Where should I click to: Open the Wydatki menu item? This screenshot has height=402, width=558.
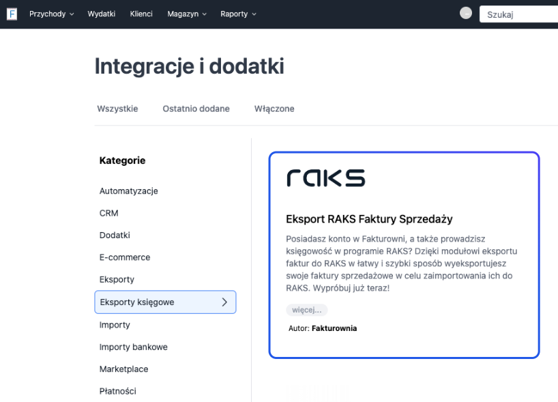[101, 14]
